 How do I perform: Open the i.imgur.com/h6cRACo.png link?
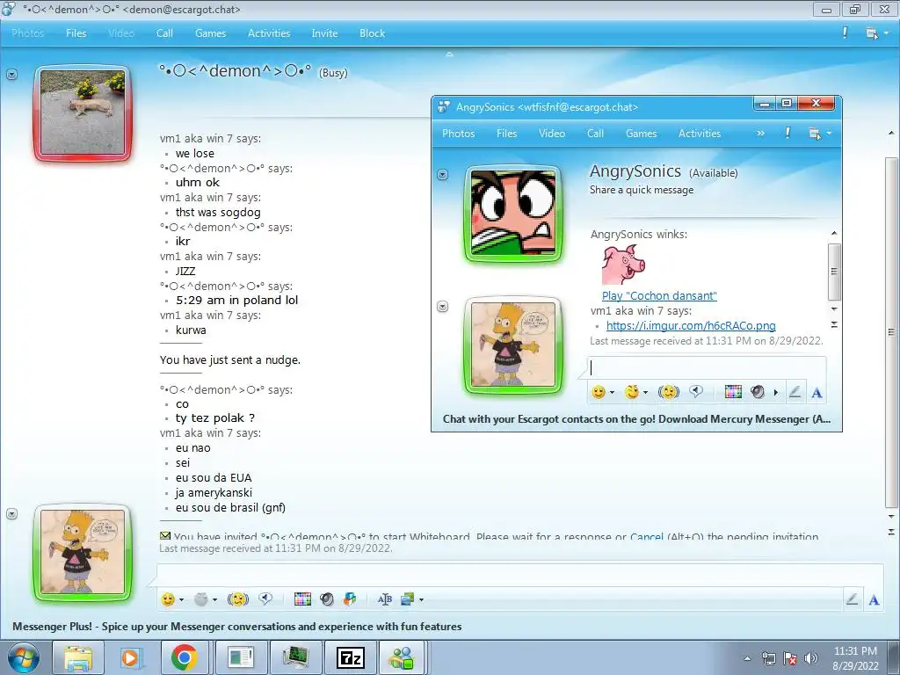pyautogui.click(x=691, y=325)
